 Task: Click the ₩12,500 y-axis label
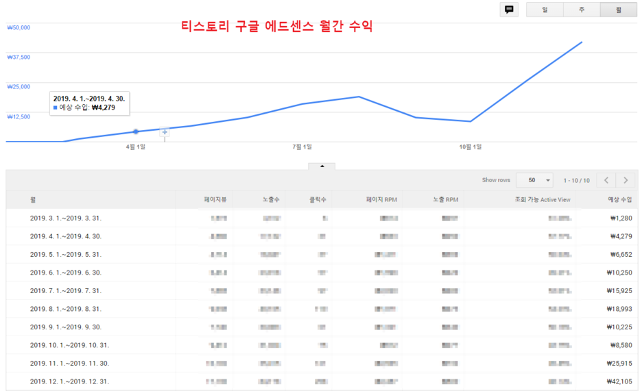(x=19, y=116)
